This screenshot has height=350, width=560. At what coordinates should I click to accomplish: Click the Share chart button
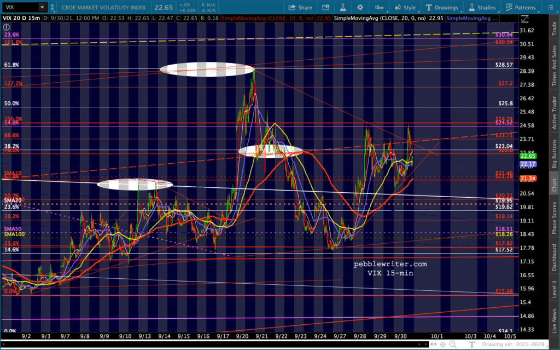299,8
